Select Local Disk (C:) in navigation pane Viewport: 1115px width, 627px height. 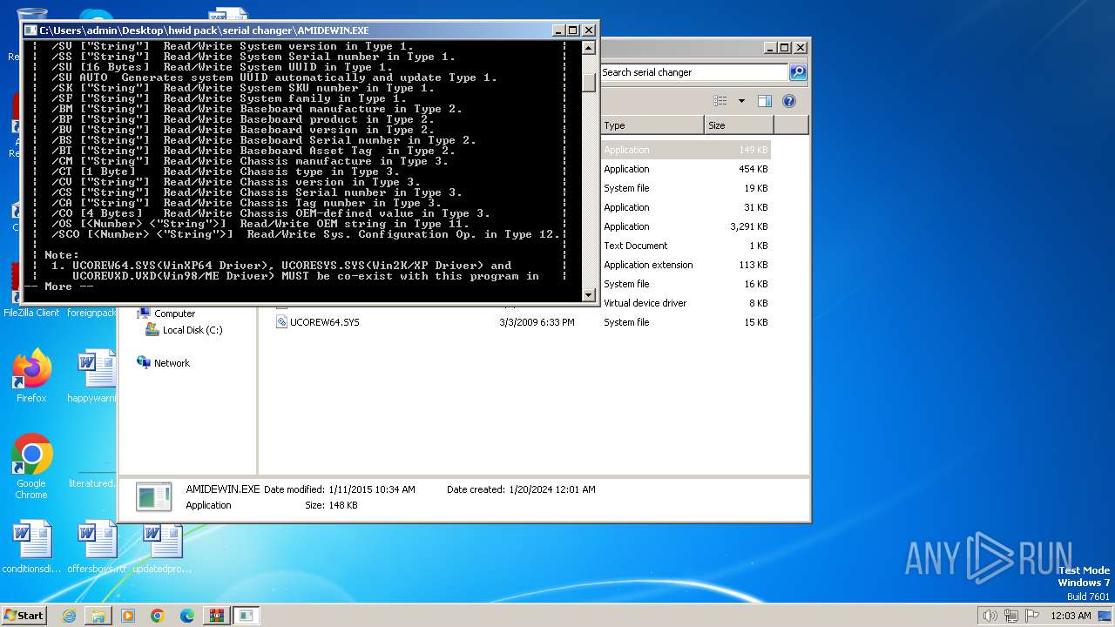click(x=193, y=330)
